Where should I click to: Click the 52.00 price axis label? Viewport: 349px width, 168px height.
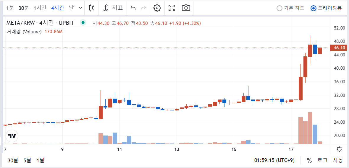(340, 28)
